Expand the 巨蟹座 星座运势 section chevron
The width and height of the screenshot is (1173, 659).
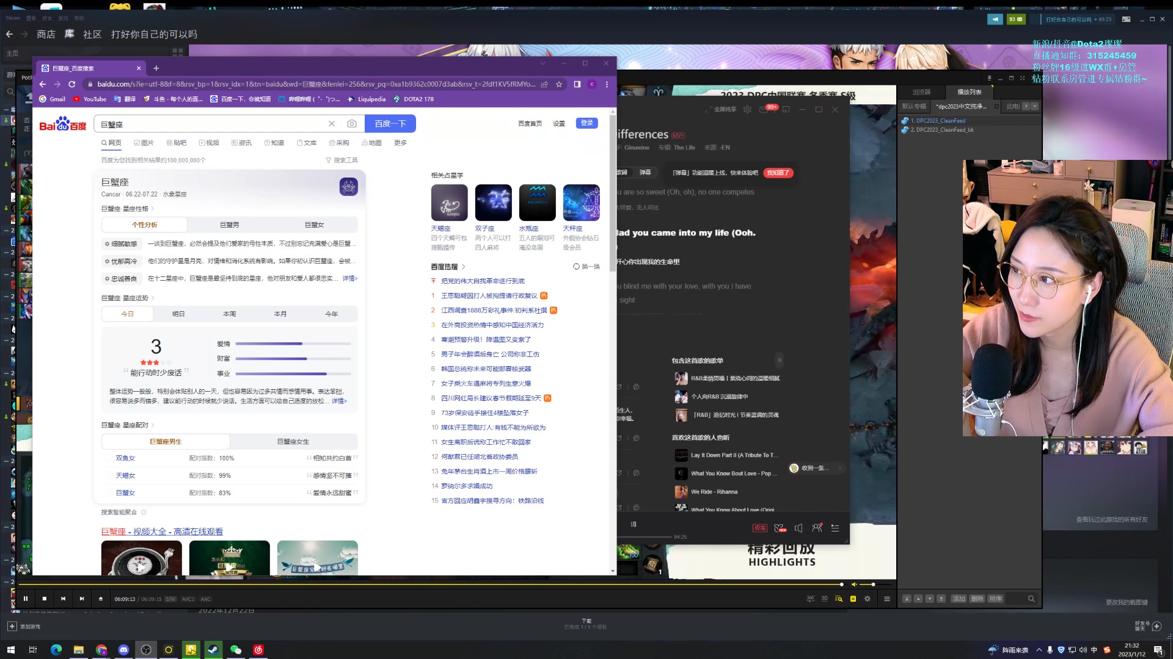point(153,298)
